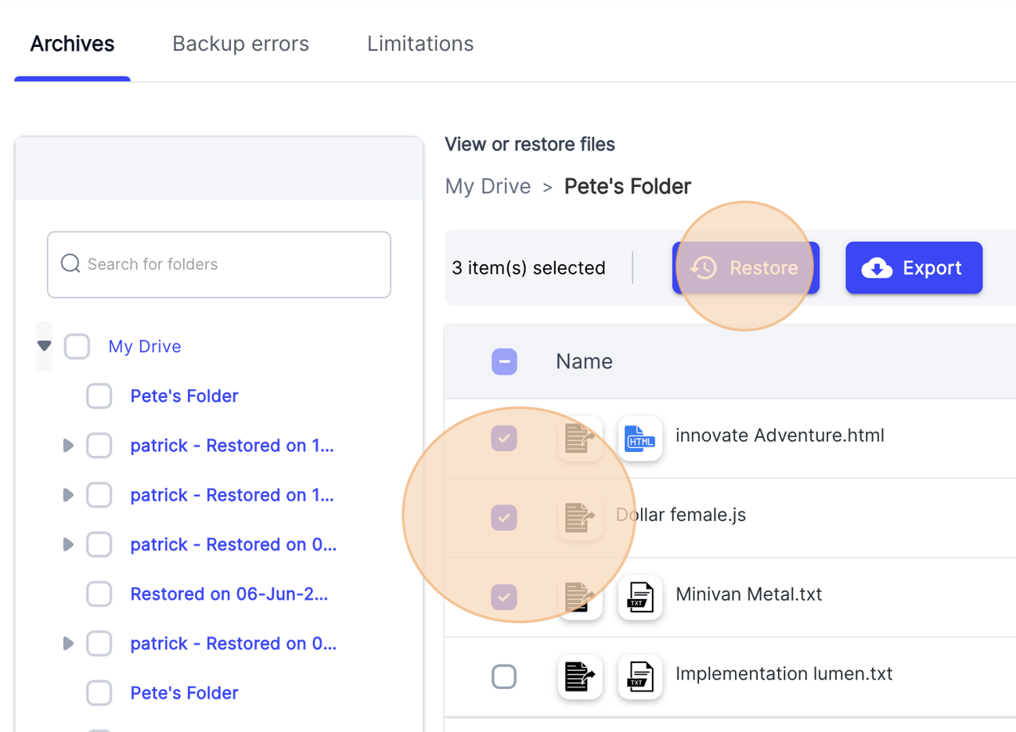
Task: Check the checkbox next to Pete's Folder
Action: click(99, 396)
